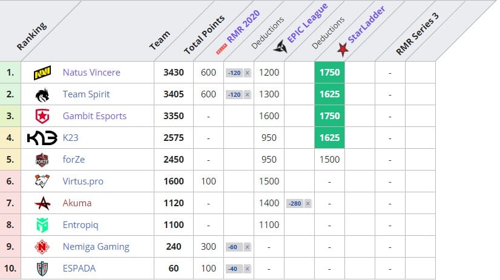The image size is (500, 280).
Task: Click K23's total points 2575
Action: coord(174,138)
